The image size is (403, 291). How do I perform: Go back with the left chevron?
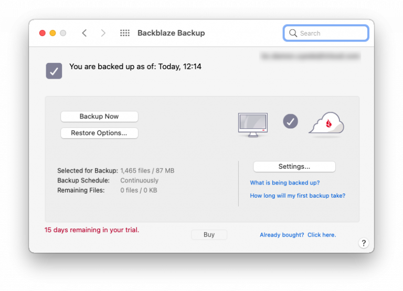84,33
